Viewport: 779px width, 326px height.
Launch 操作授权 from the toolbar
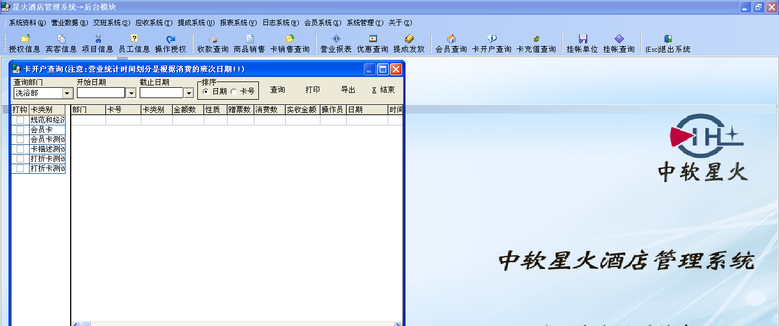(171, 44)
